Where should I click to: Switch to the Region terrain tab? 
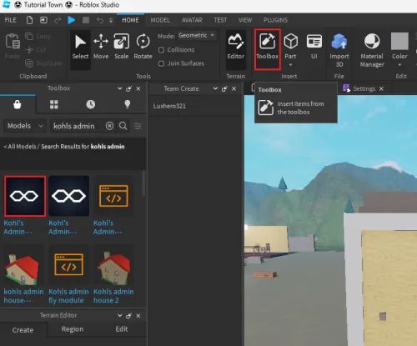point(73,329)
